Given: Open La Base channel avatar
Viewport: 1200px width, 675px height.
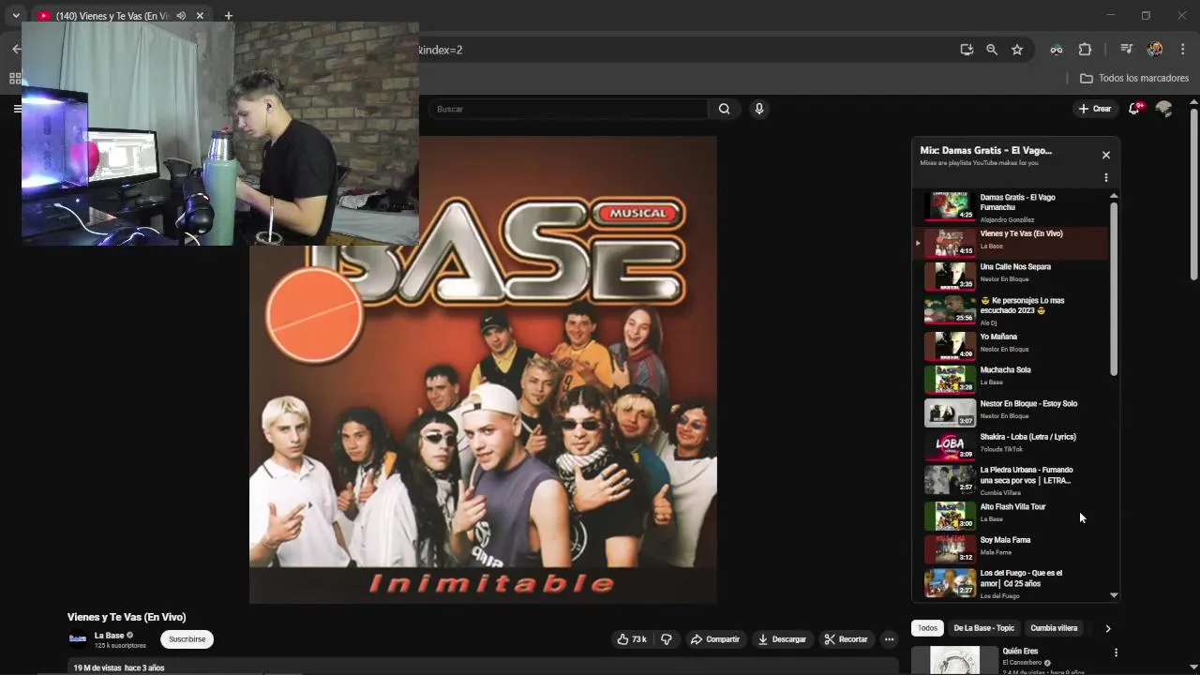Looking at the screenshot, I should coord(78,639).
